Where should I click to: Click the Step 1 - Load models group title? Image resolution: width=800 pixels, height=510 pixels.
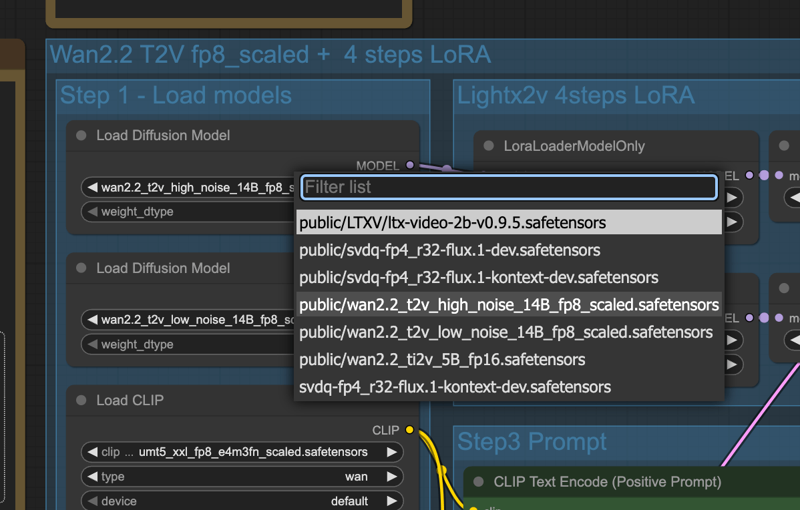point(176,95)
